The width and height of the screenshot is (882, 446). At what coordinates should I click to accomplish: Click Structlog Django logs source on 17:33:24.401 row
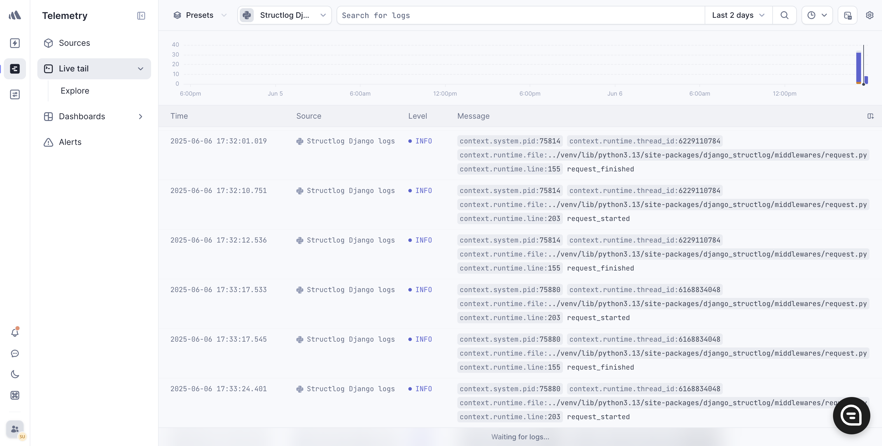point(345,389)
